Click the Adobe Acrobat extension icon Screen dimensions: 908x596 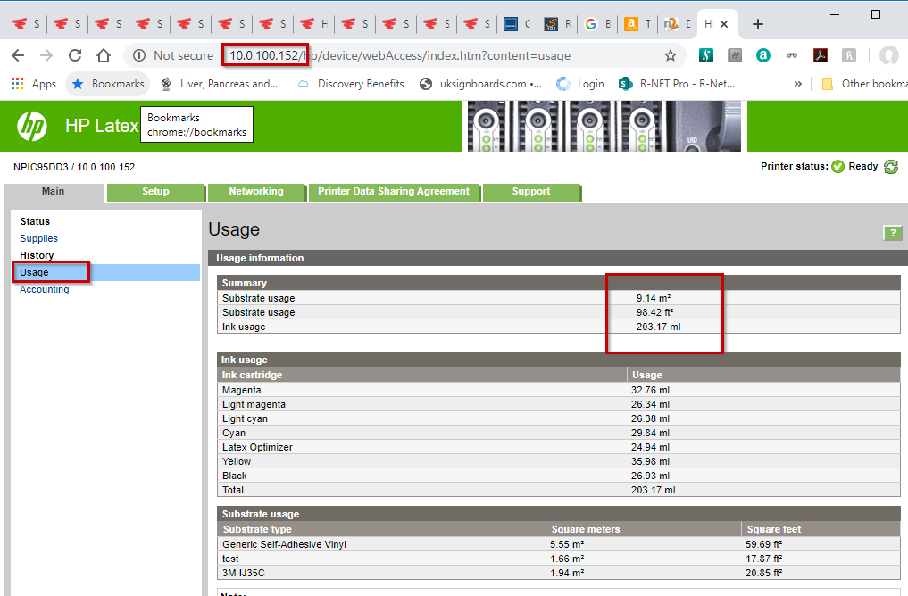click(x=820, y=55)
